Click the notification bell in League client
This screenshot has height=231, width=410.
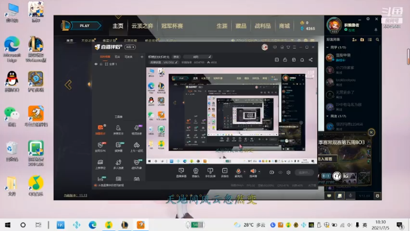[x=376, y=30]
